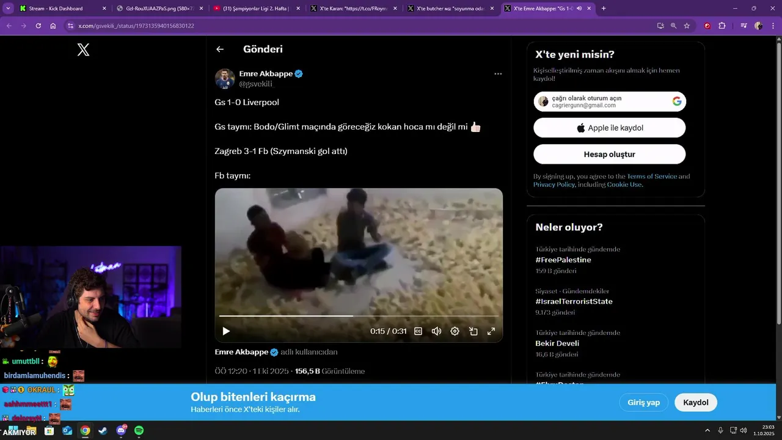The width and height of the screenshot is (782, 440).
Task: Open the system volume icon in tray
Action: coord(744,430)
